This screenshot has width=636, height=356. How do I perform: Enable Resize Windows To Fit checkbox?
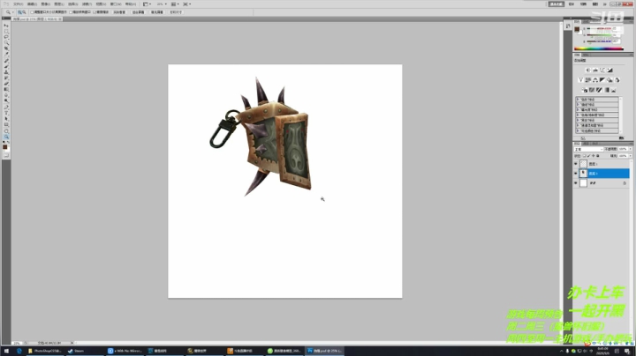coord(32,12)
